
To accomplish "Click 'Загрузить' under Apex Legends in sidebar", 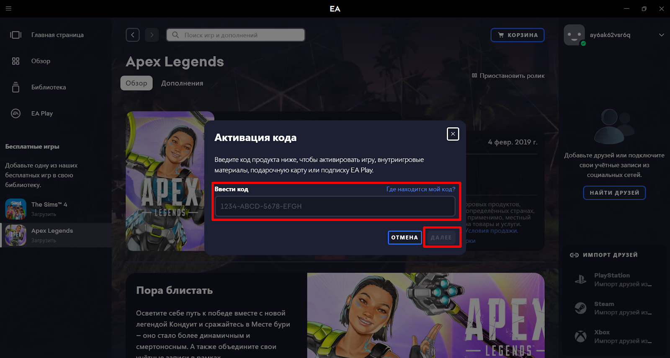I will (x=44, y=240).
